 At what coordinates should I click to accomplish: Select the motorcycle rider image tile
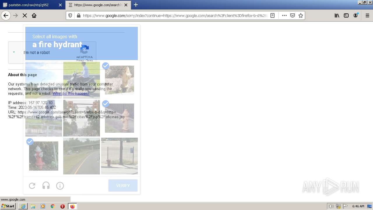coord(82,80)
